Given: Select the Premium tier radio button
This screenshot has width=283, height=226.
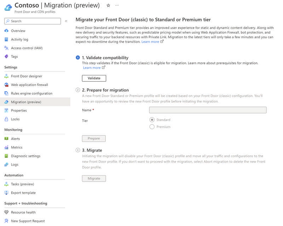Looking at the screenshot, I should point(152,127).
